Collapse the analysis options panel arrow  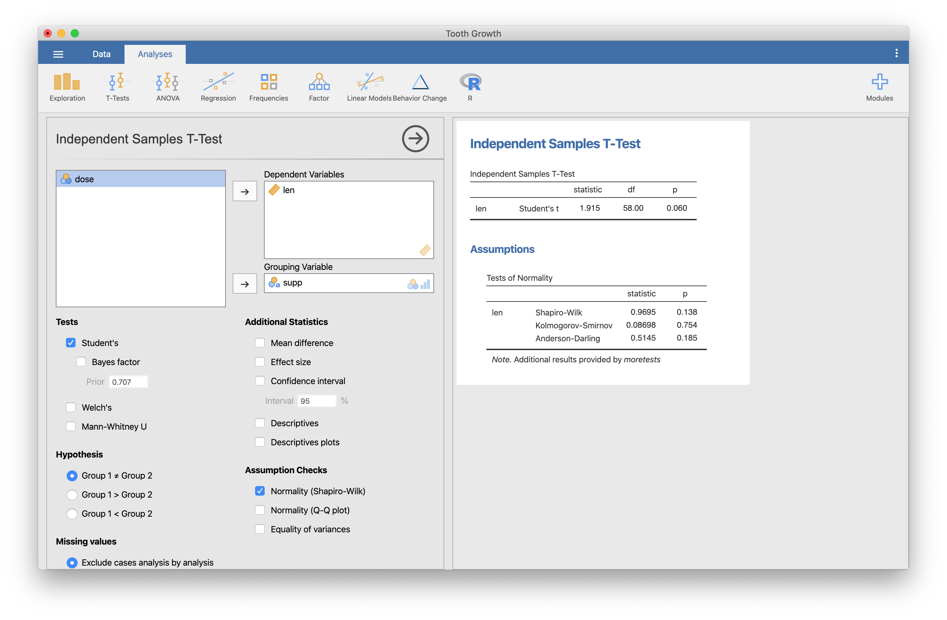[415, 139]
